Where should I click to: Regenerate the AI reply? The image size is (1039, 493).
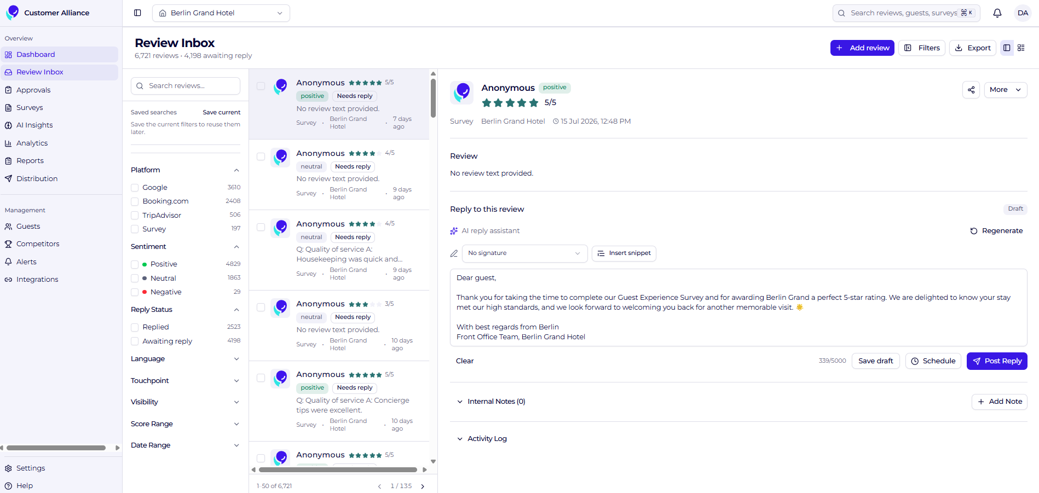[x=996, y=231]
